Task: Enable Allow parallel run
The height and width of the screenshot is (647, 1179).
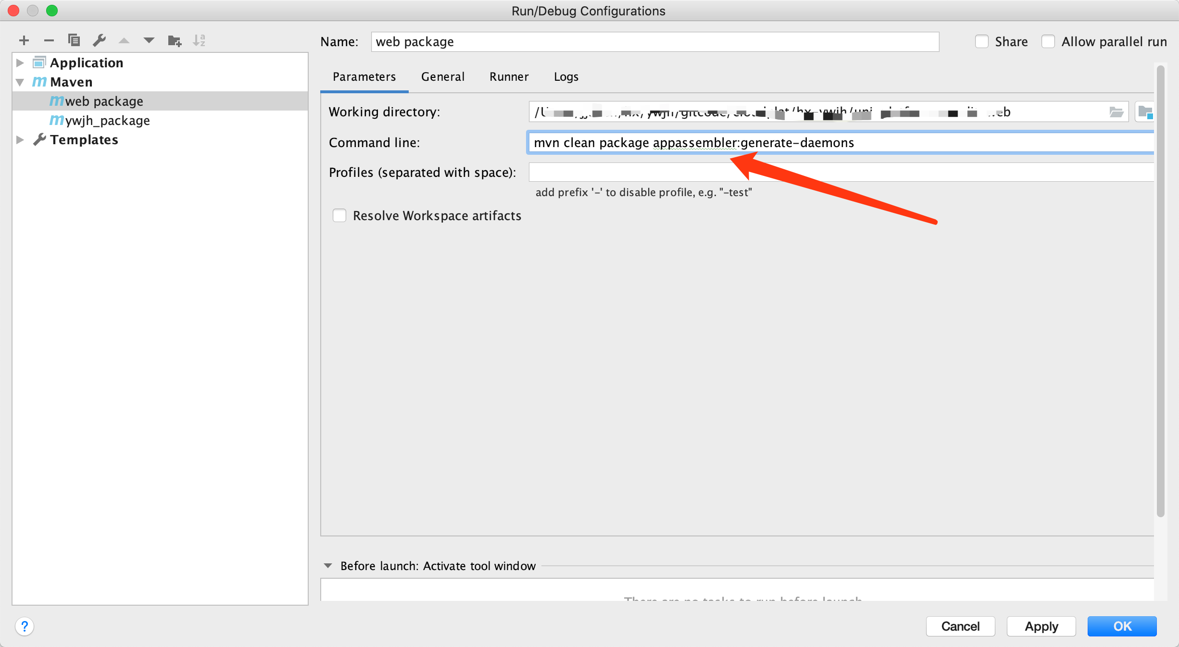Action: point(1048,41)
